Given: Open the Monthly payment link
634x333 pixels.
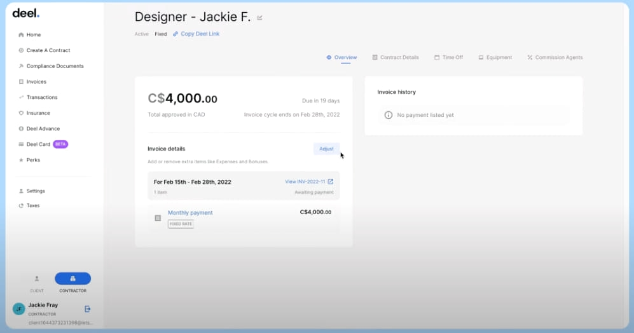Looking at the screenshot, I should pos(190,212).
